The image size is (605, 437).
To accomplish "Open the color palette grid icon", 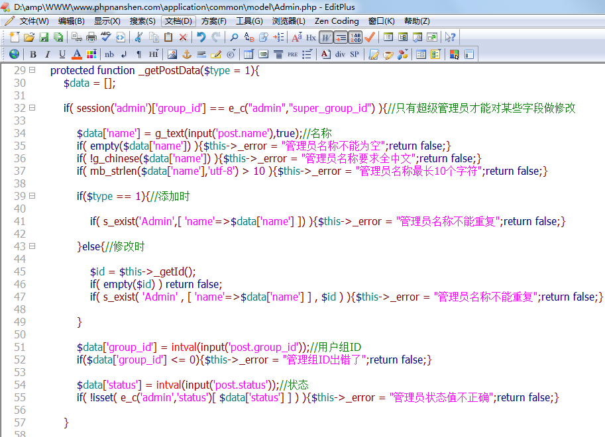I will point(91,54).
